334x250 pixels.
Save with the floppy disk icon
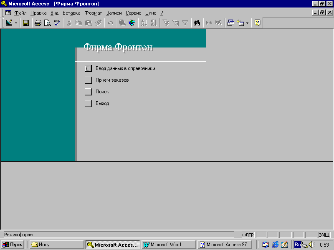pyautogui.click(x=26, y=23)
